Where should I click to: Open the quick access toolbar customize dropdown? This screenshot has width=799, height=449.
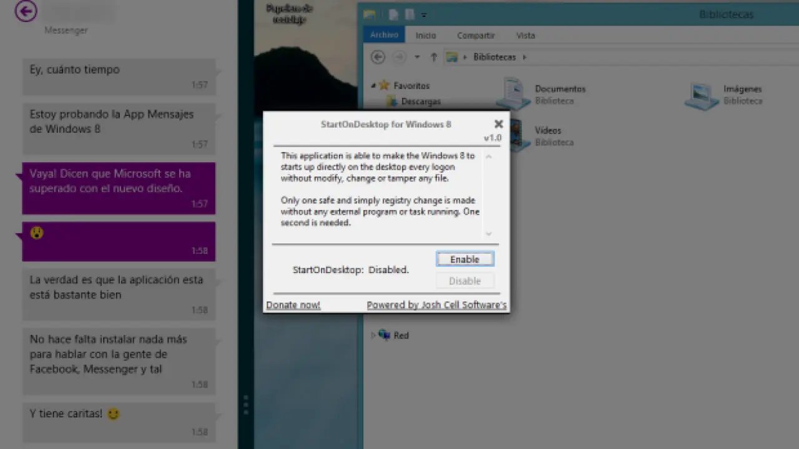[424, 15]
